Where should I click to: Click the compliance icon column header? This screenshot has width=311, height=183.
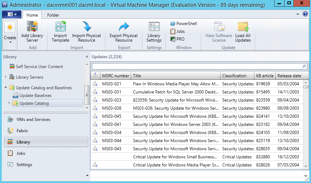tap(95, 75)
